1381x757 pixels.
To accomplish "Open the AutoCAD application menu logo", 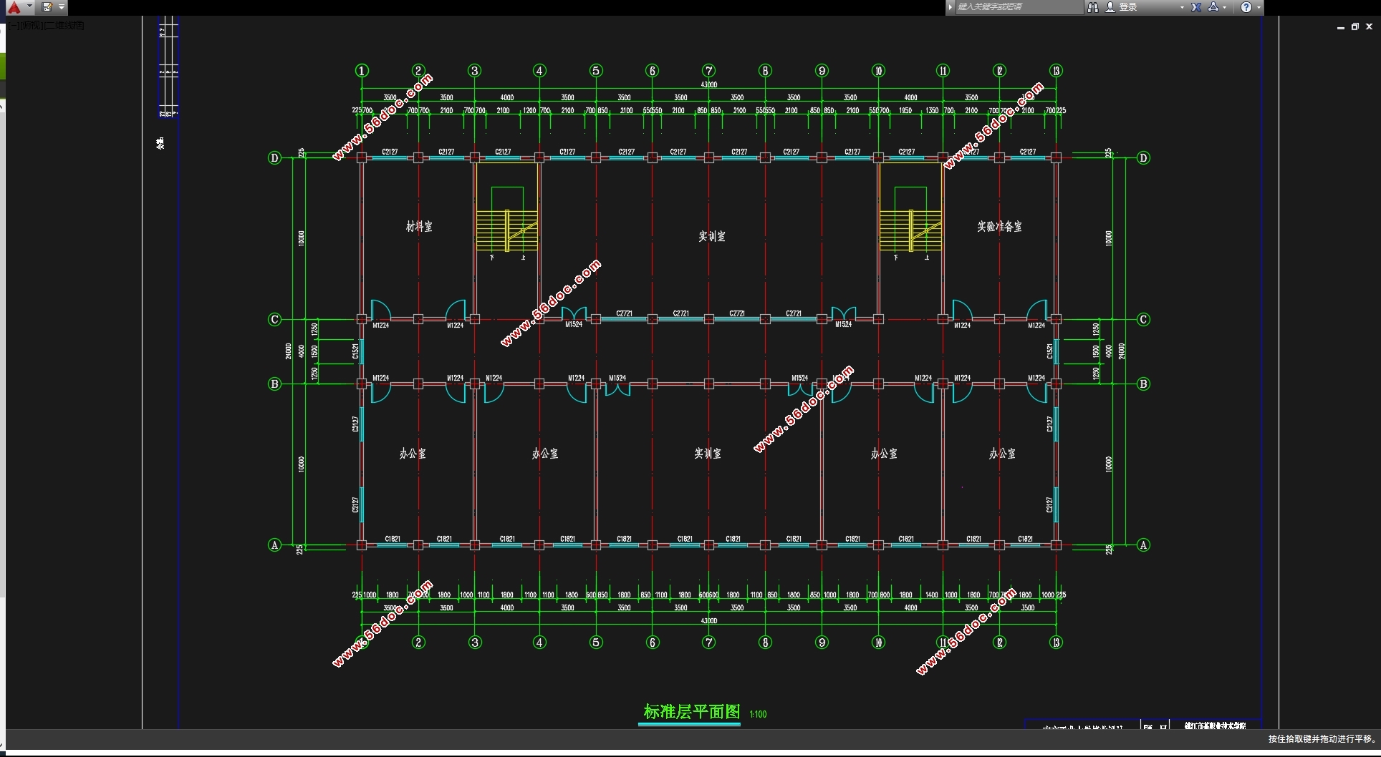I will click(14, 7).
